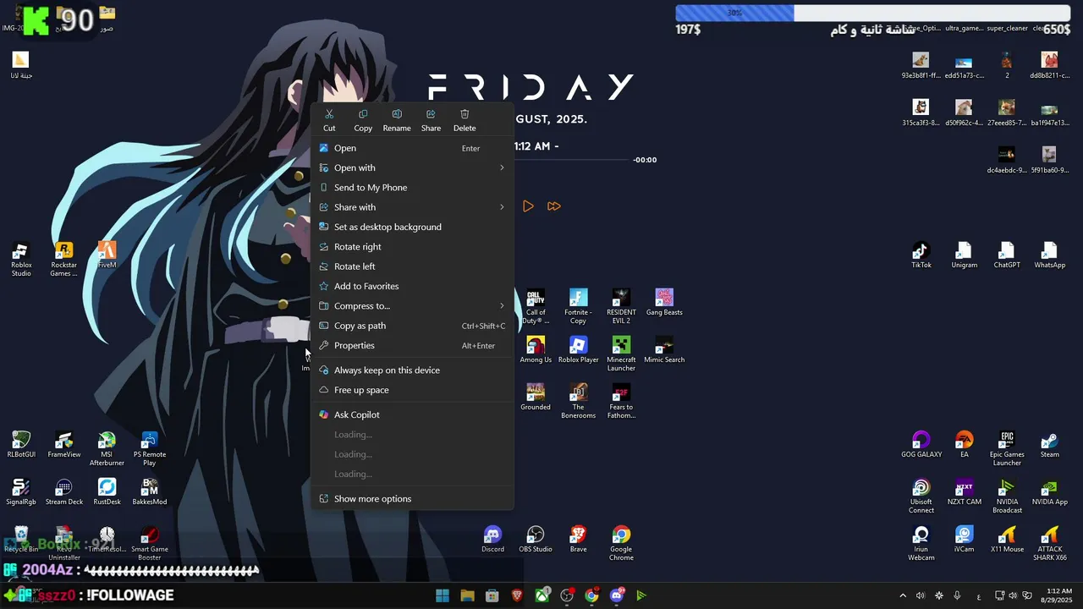Launch WhatsApp desktop icon
1083x609 pixels.
[x=1049, y=255]
